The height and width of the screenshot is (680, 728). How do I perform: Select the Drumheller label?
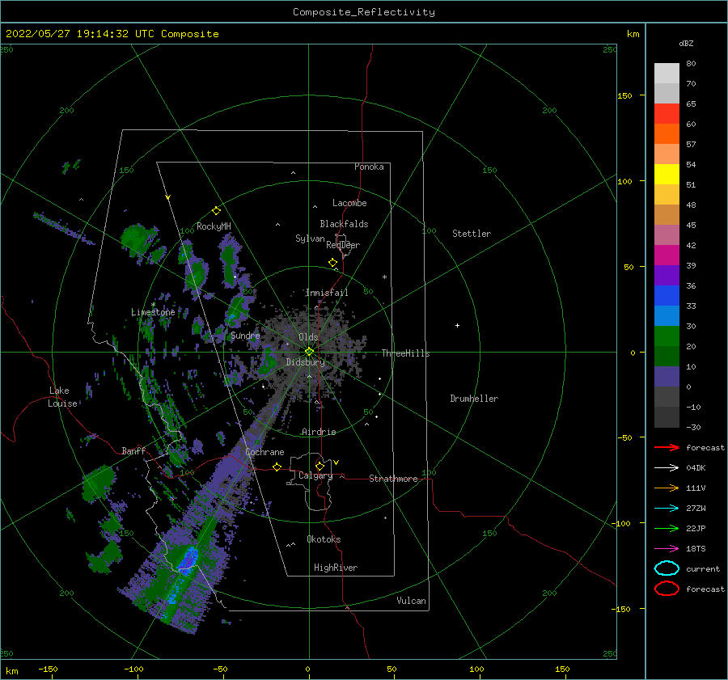tap(474, 399)
